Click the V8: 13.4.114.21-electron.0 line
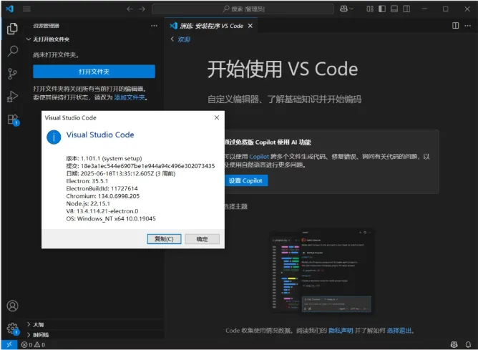Viewport: 478px width, 350px height. 102,211
